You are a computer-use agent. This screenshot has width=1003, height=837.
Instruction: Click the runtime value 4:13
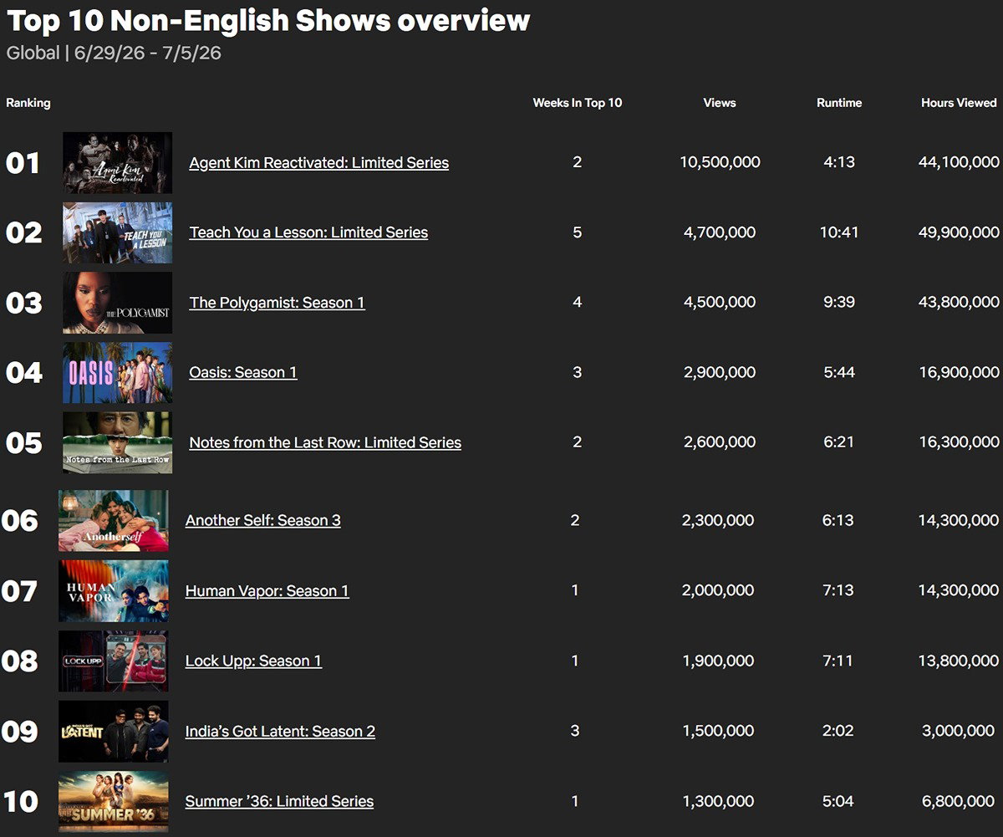tap(839, 162)
